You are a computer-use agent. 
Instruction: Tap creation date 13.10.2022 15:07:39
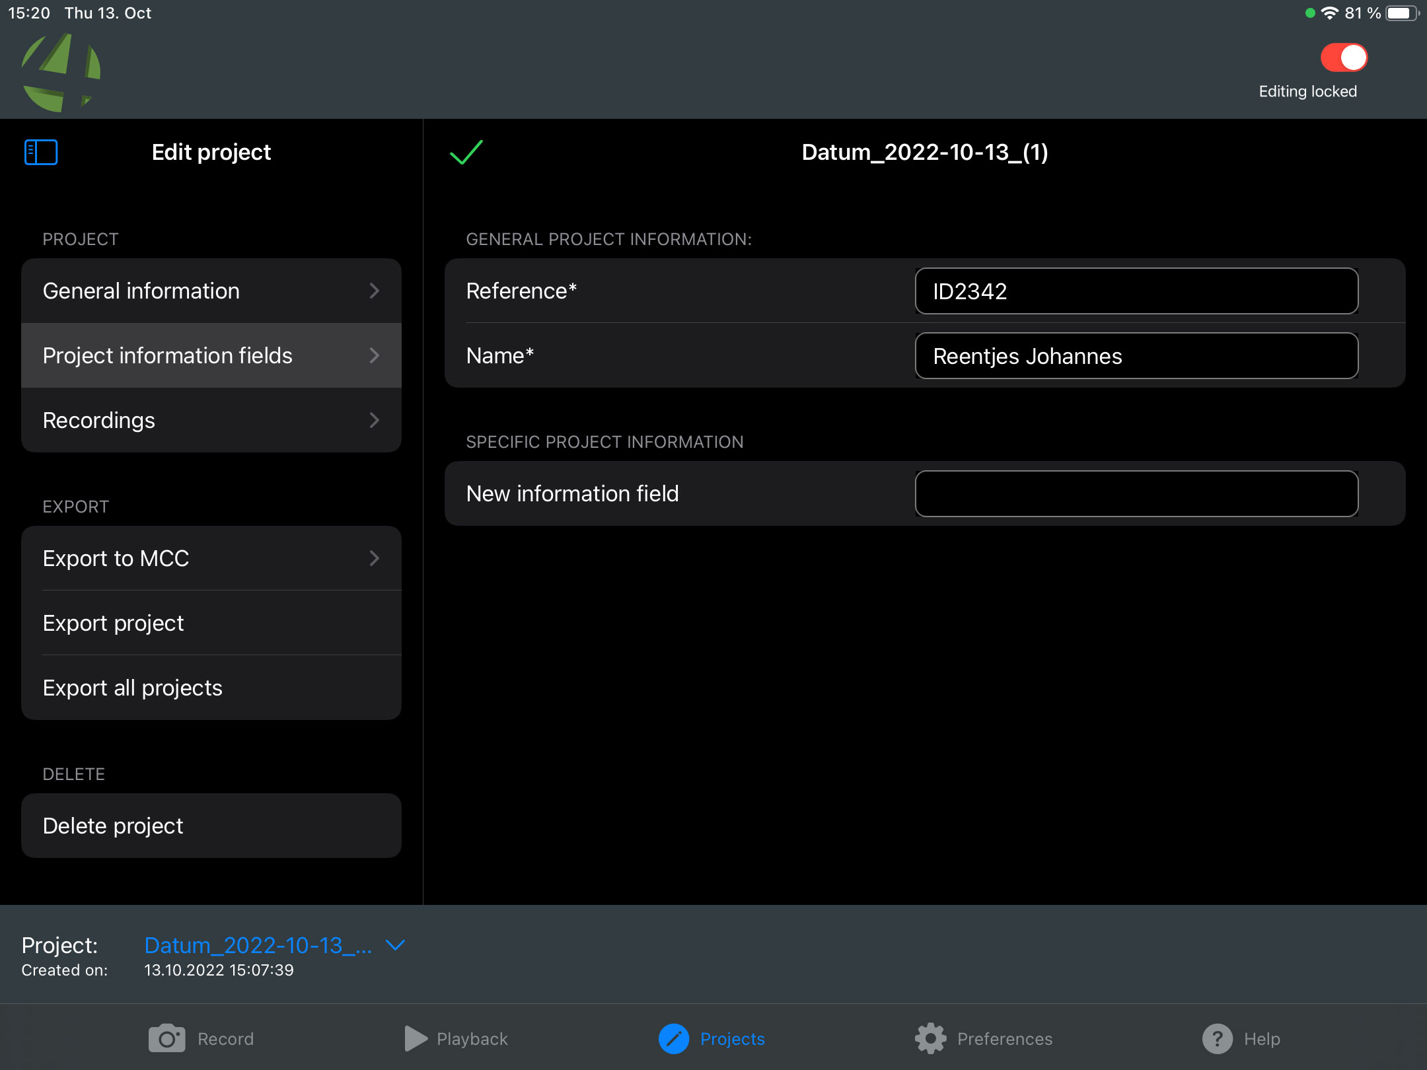coord(219,970)
